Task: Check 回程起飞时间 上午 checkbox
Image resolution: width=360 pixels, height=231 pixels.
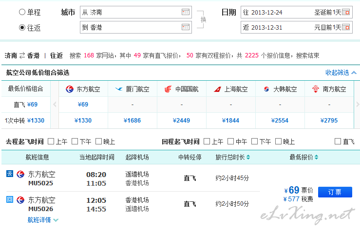Action: coord(207,142)
